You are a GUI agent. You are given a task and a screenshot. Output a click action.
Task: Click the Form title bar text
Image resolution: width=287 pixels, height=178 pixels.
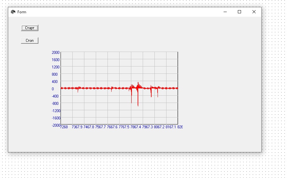(x=22, y=12)
